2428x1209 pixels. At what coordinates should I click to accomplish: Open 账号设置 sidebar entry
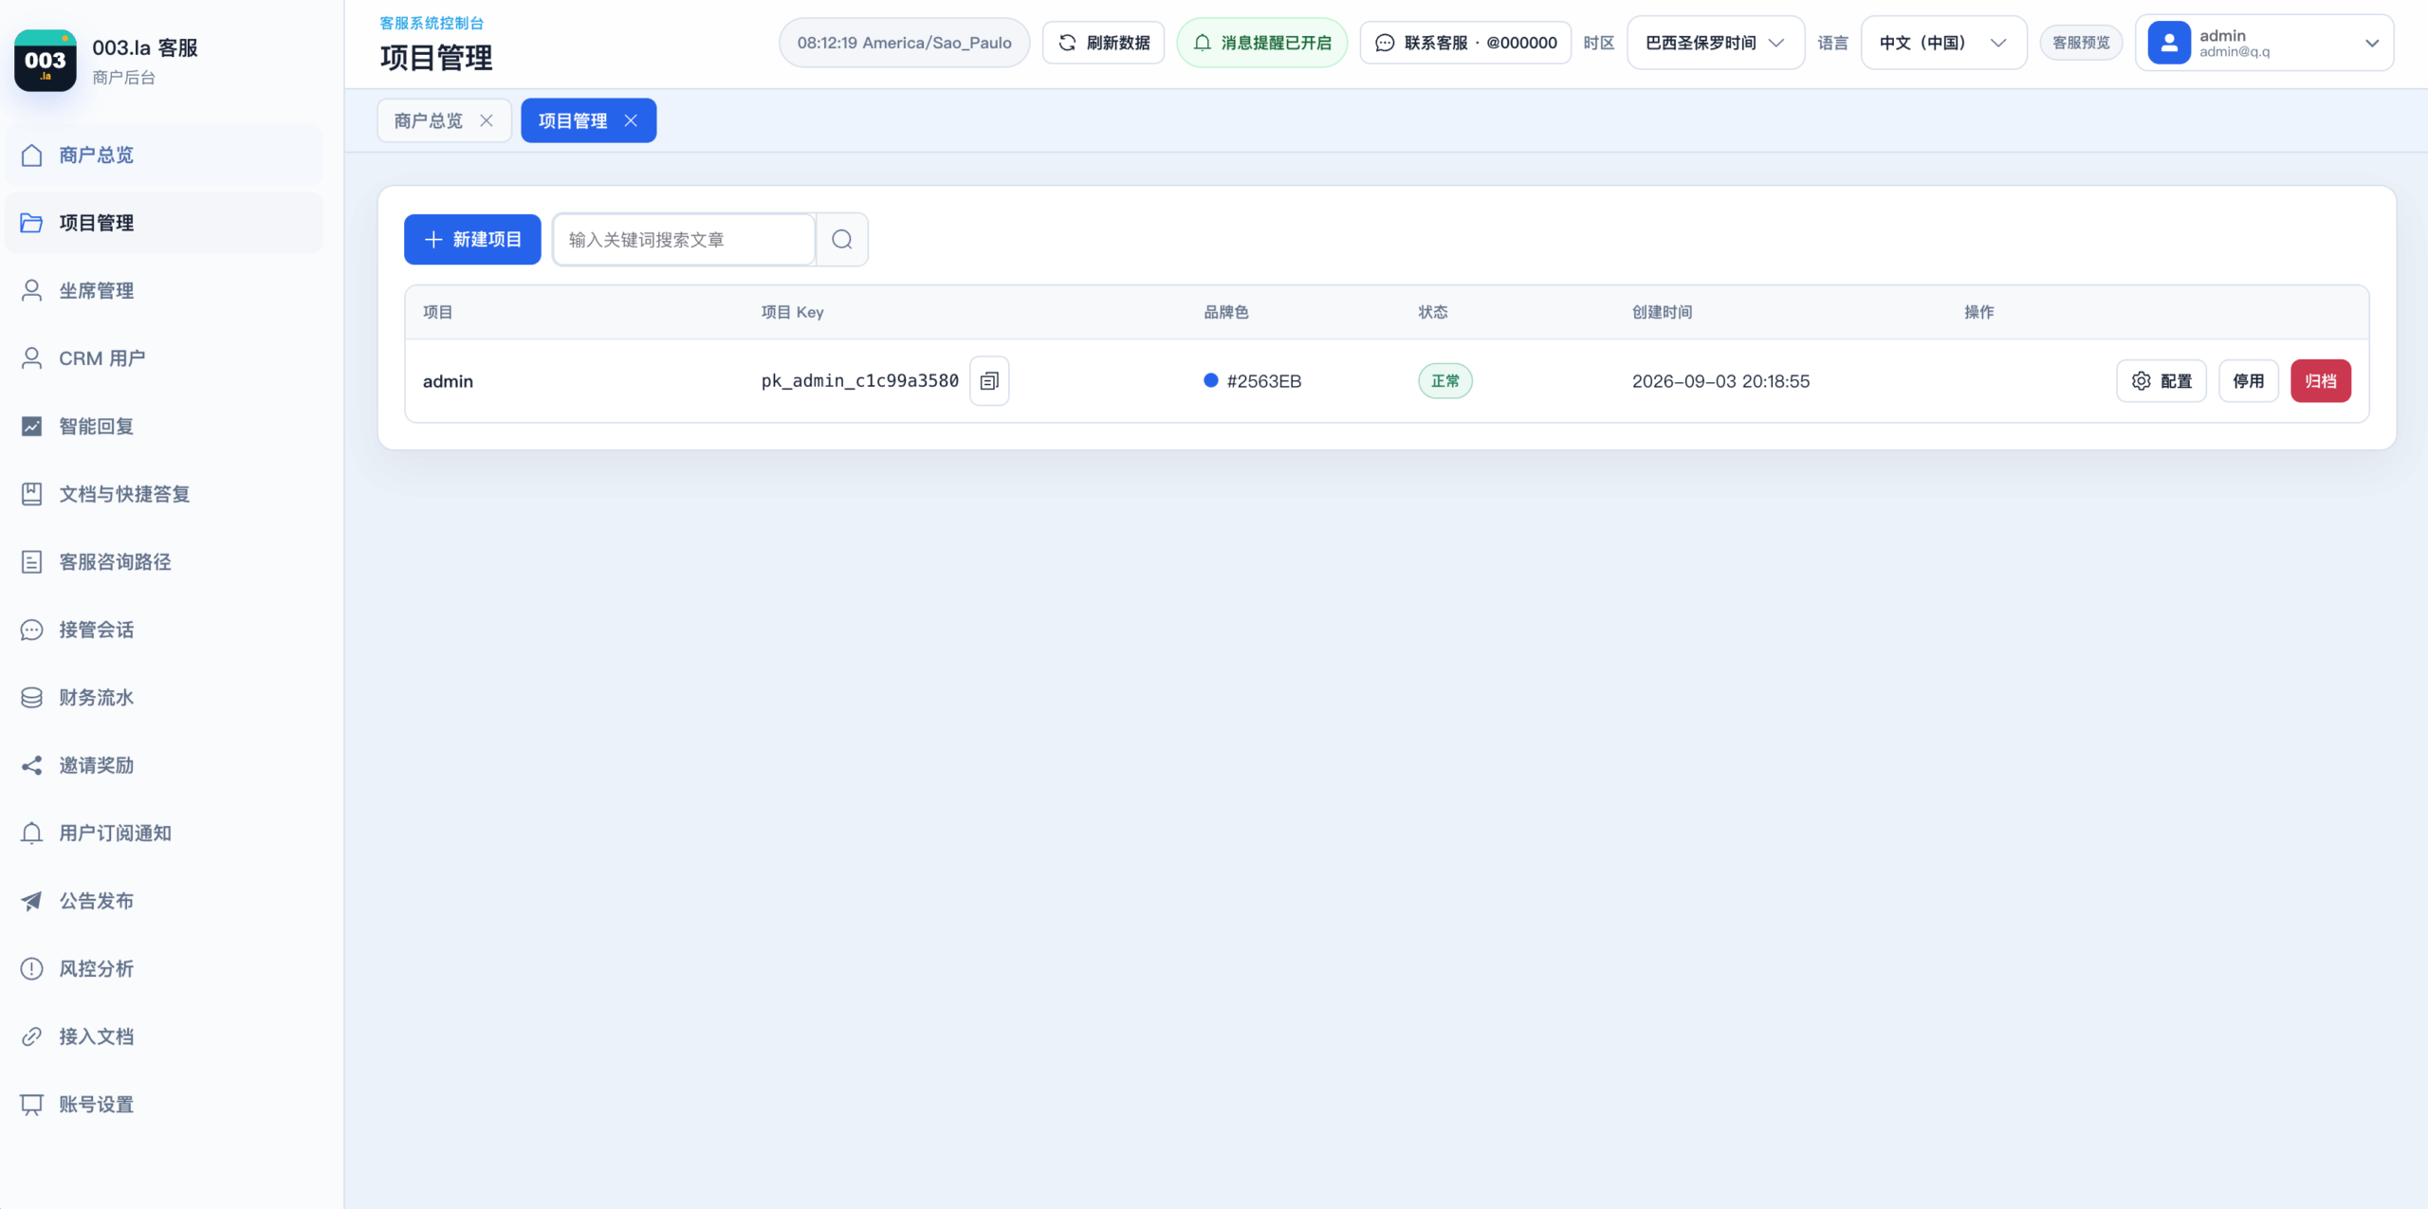163,1104
